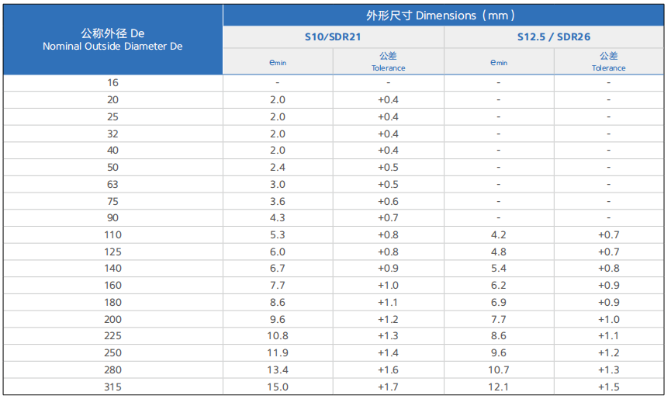Click nominal diameter cell "90"
Viewport: 671px width, 399px height.
click(113, 218)
